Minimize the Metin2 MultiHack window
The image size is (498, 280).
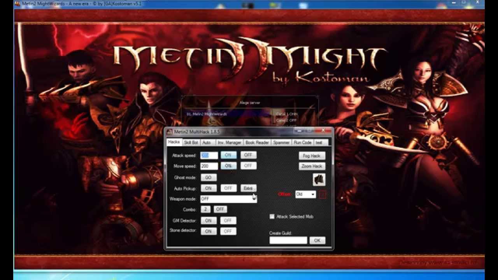click(299, 131)
